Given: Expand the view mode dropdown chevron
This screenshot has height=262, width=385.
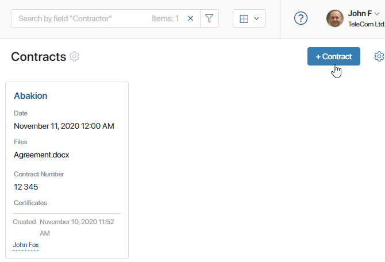Looking at the screenshot, I should (x=257, y=18).
